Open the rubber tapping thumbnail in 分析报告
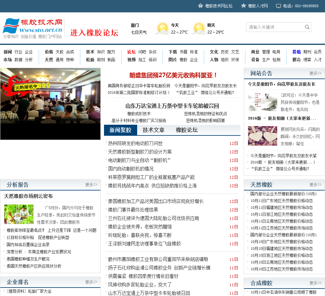The width and height of the screenshot is (325, 296). point(19,214)
